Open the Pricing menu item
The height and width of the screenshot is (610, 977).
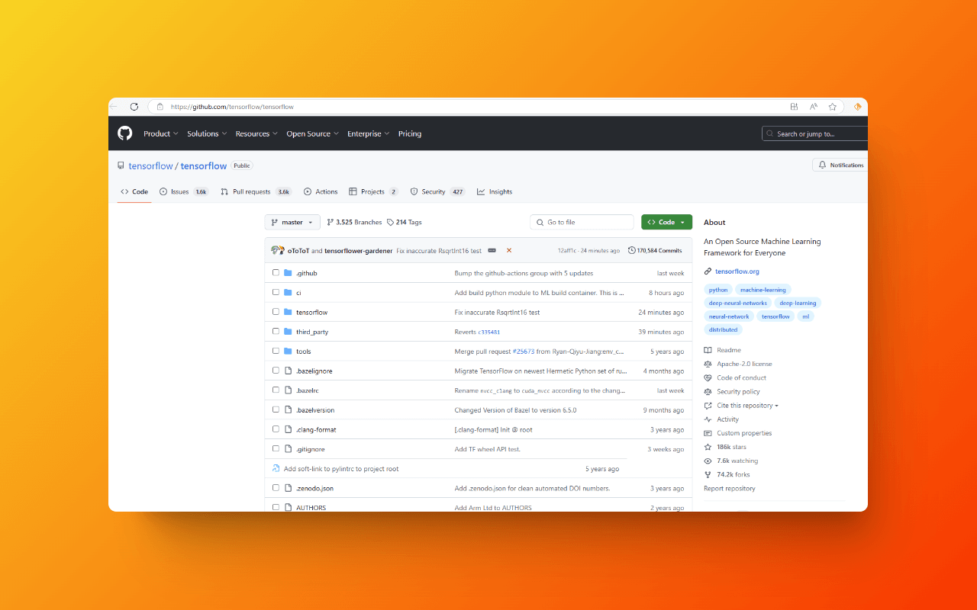[410, 133]
